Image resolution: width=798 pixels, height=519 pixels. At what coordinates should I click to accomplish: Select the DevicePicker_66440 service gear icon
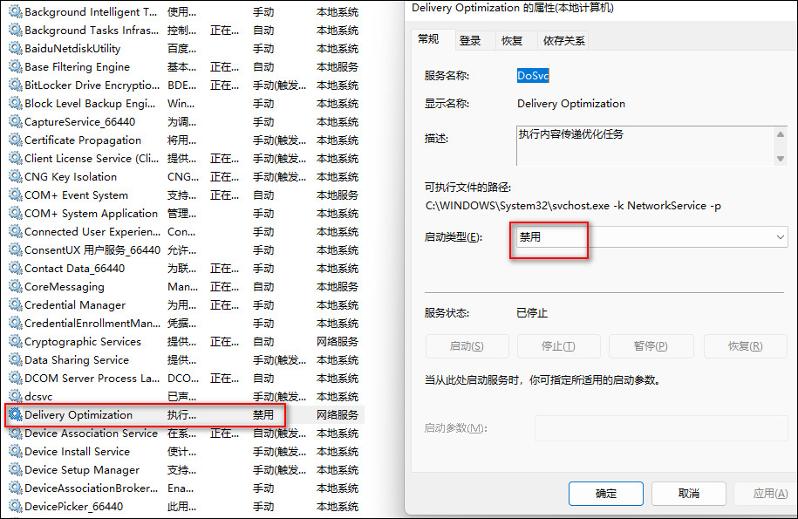point(16,506)
